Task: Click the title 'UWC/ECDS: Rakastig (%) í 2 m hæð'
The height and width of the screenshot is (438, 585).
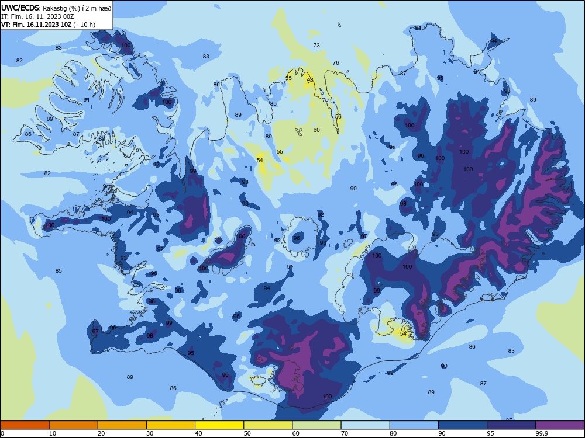Action: pos(56,8)
